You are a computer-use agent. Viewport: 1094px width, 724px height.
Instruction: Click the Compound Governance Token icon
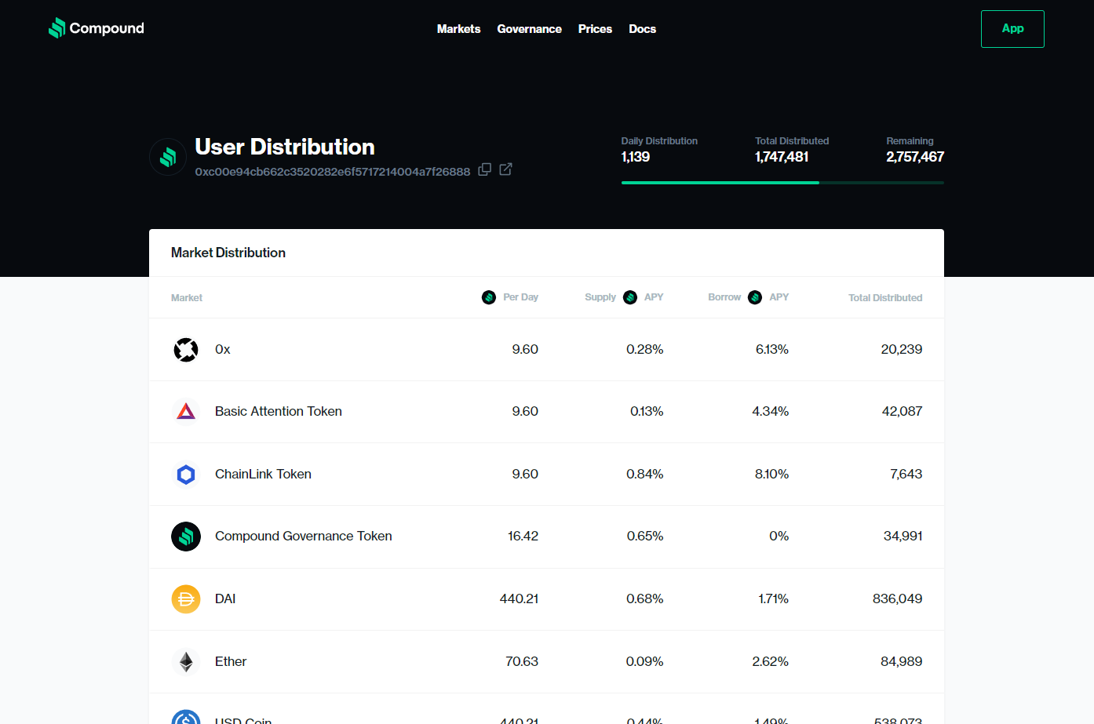pos(186,537)
